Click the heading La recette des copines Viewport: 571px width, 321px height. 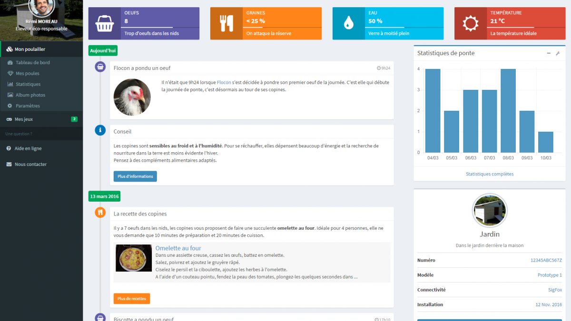(x=140, y=214)
